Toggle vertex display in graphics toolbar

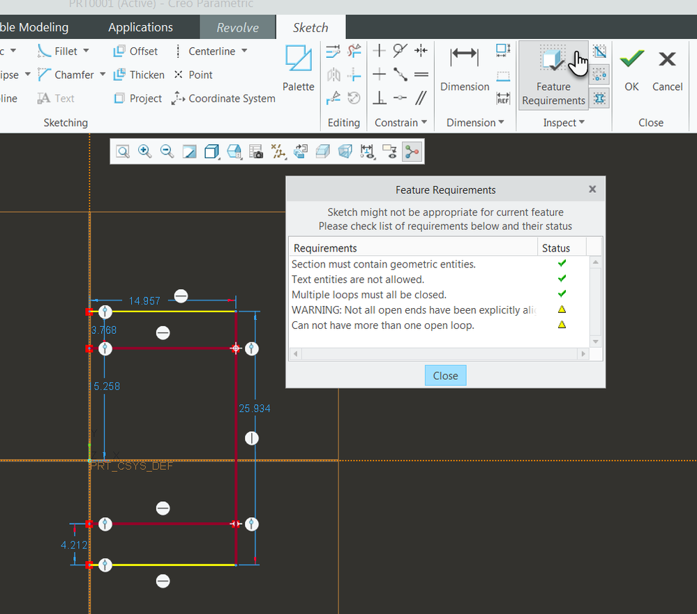[412, 151]
